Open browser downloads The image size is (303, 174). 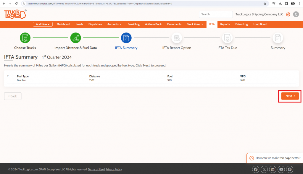pos(280,4)
